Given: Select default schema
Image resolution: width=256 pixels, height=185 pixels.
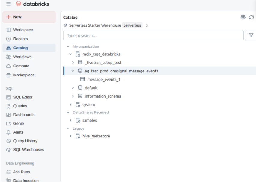Looking at the screenshot, I should (x=91, y=88).
